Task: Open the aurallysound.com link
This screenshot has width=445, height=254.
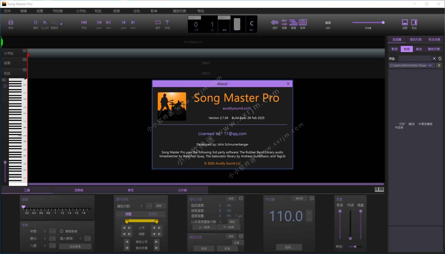Action: pos(236,108)
